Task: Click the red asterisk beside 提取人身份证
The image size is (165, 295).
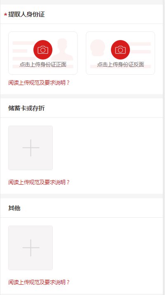Action: tap(5, 15)
